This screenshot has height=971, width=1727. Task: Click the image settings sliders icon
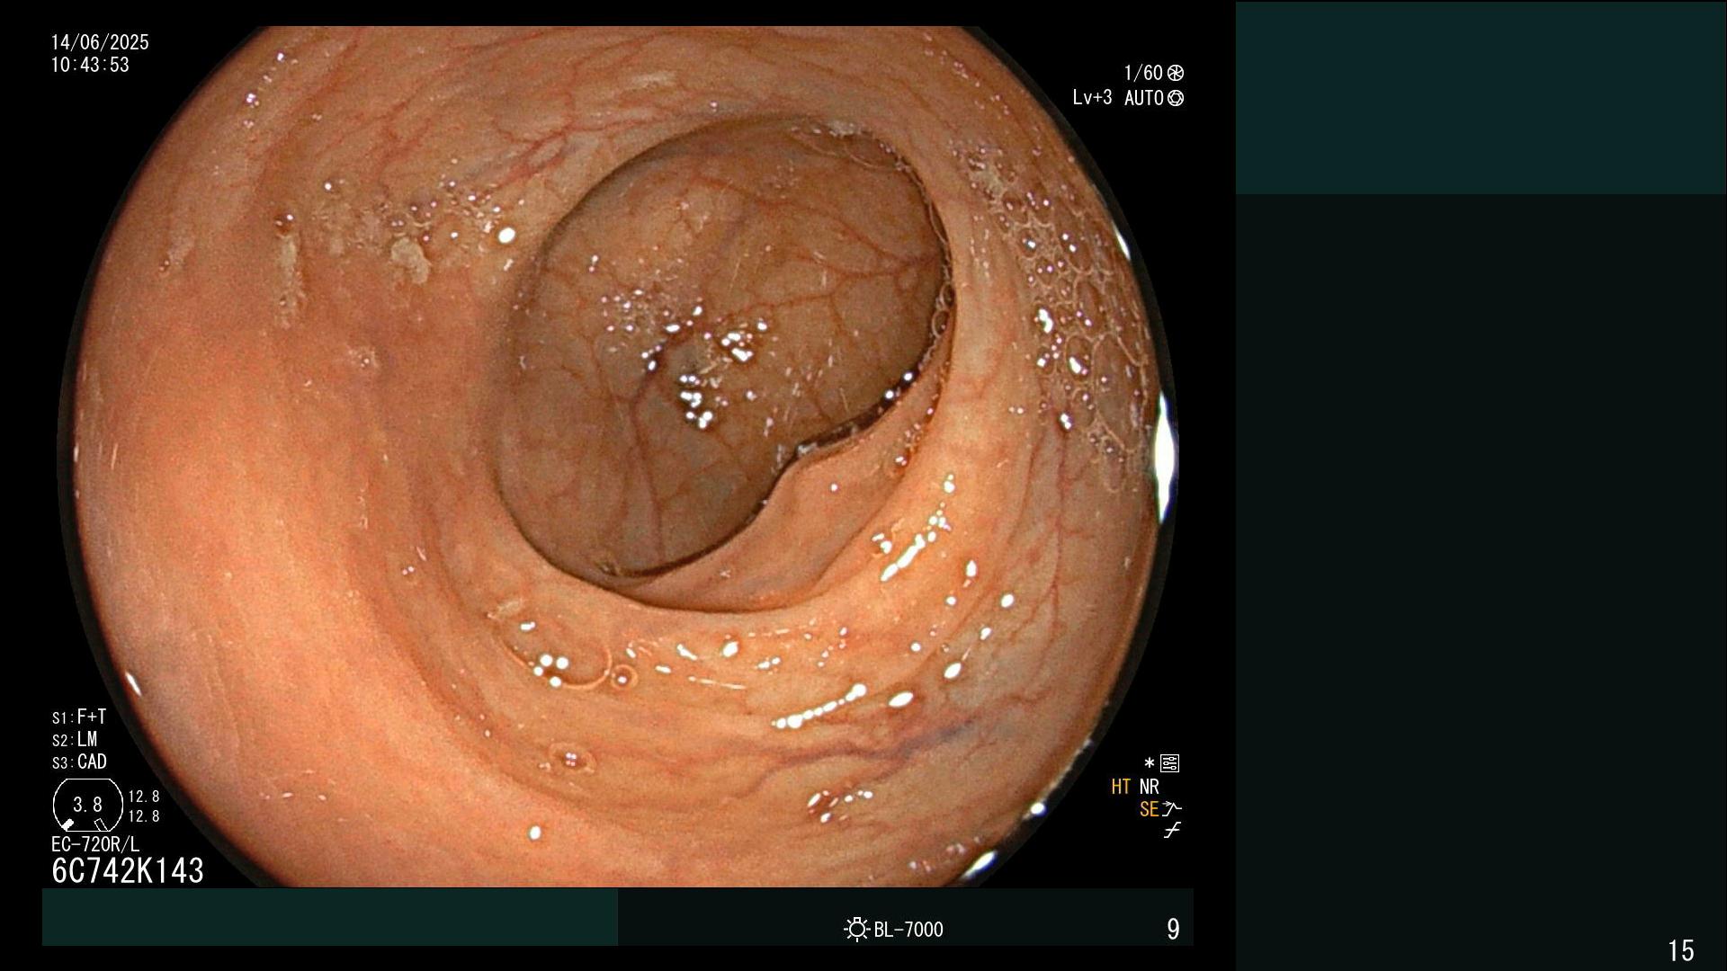click(1169, 763)
